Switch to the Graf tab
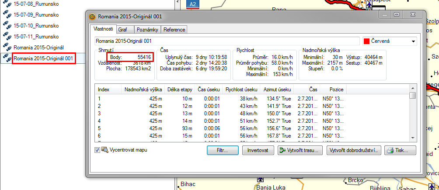 [x=122, y=30]
